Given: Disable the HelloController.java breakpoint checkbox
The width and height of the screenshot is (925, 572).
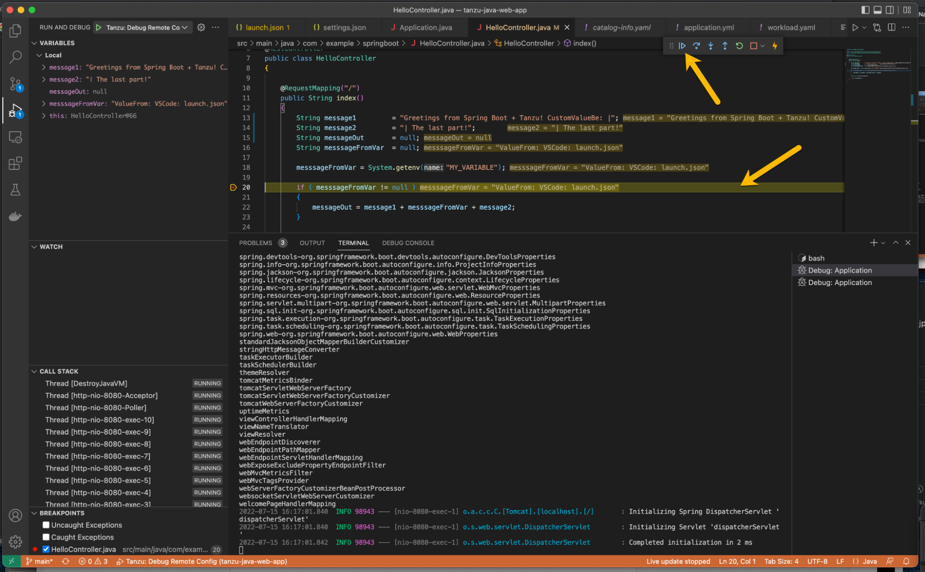Looking at the screenshot, I should coord(46,549).
